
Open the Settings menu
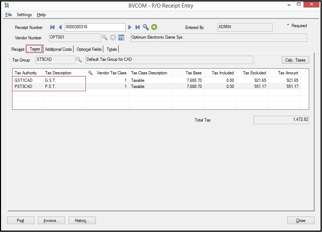pyautogui.click(x=24, y=15)
